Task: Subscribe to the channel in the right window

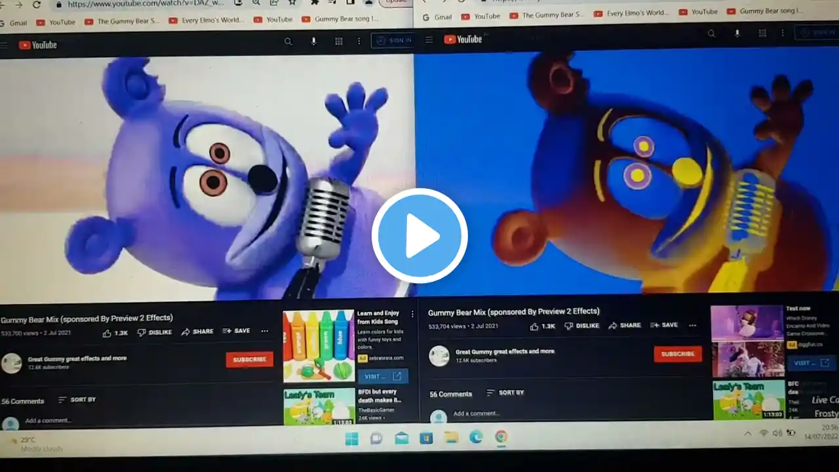Action: point(678,354)
